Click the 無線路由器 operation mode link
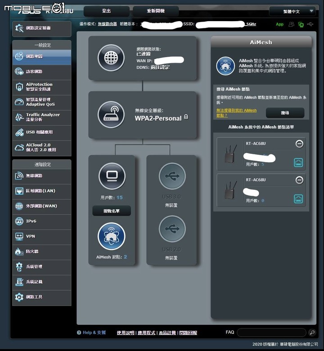 pos(107,24)
